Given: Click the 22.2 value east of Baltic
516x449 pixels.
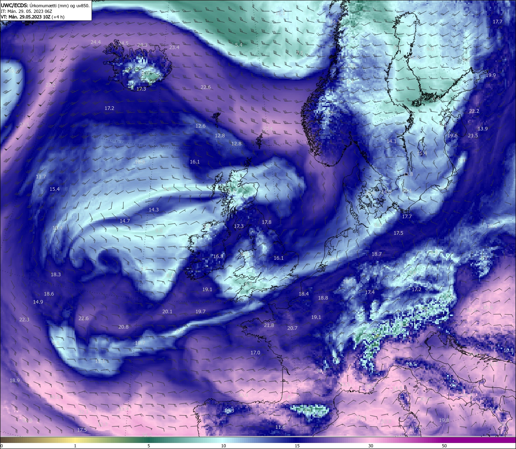Looking at the screenshot, I should point(474,111).
